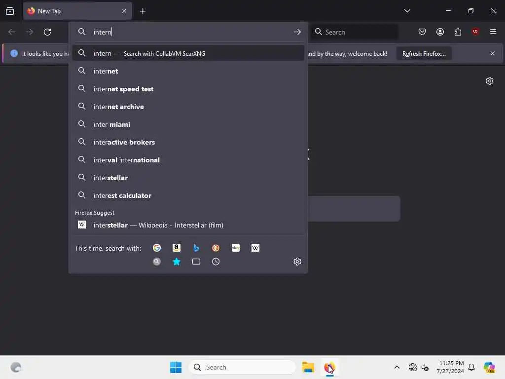Open File Explorer from taskbar
The width and height of the screenshot is (505, 379).
pos(308,367)
